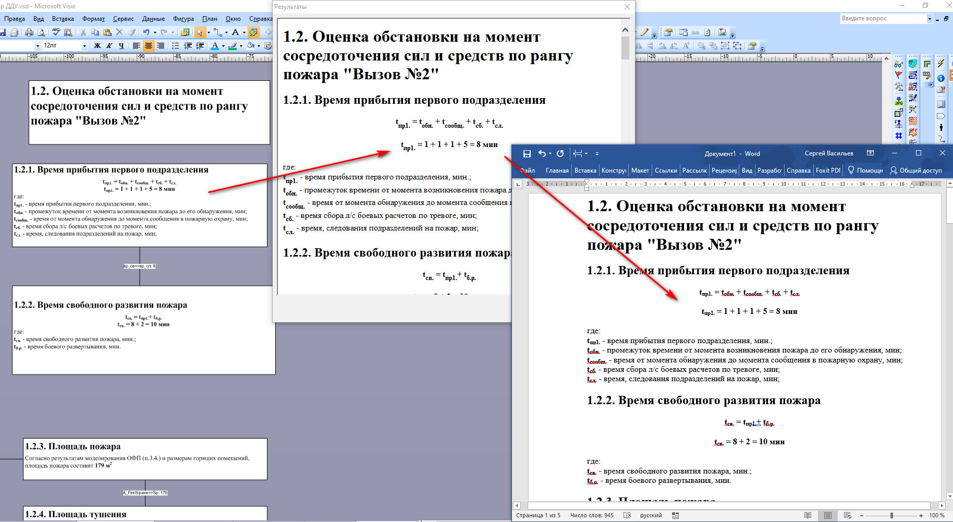Click Repeat circular arrow in Word title bar

[560, 154]
